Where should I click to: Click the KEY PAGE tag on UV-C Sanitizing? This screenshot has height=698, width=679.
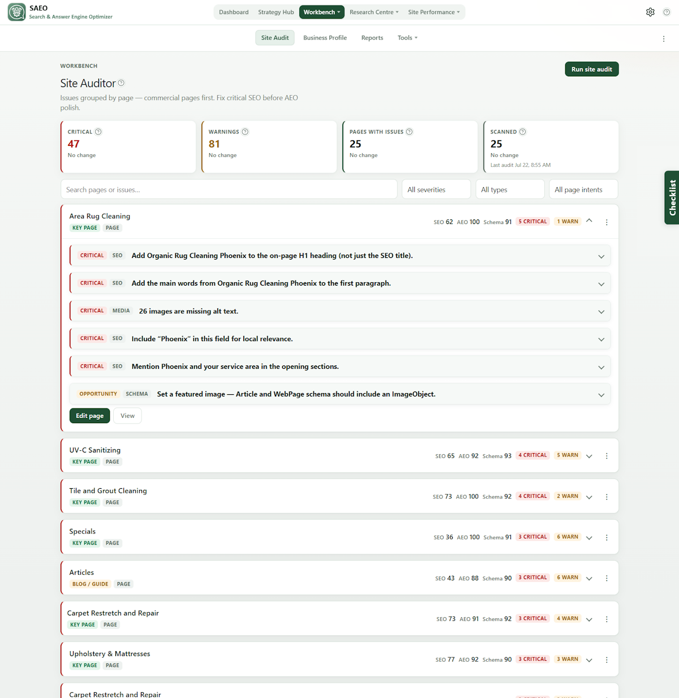(x=85, y=462)
